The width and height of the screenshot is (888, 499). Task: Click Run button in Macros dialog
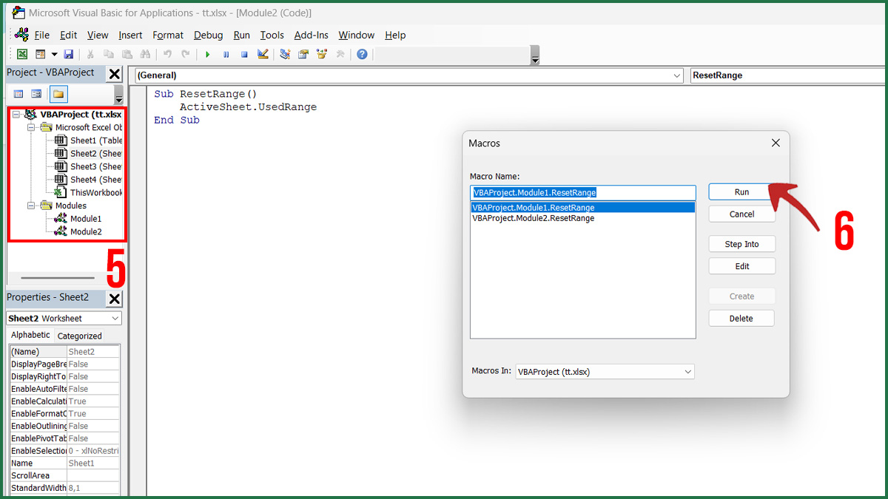point(741,191)
